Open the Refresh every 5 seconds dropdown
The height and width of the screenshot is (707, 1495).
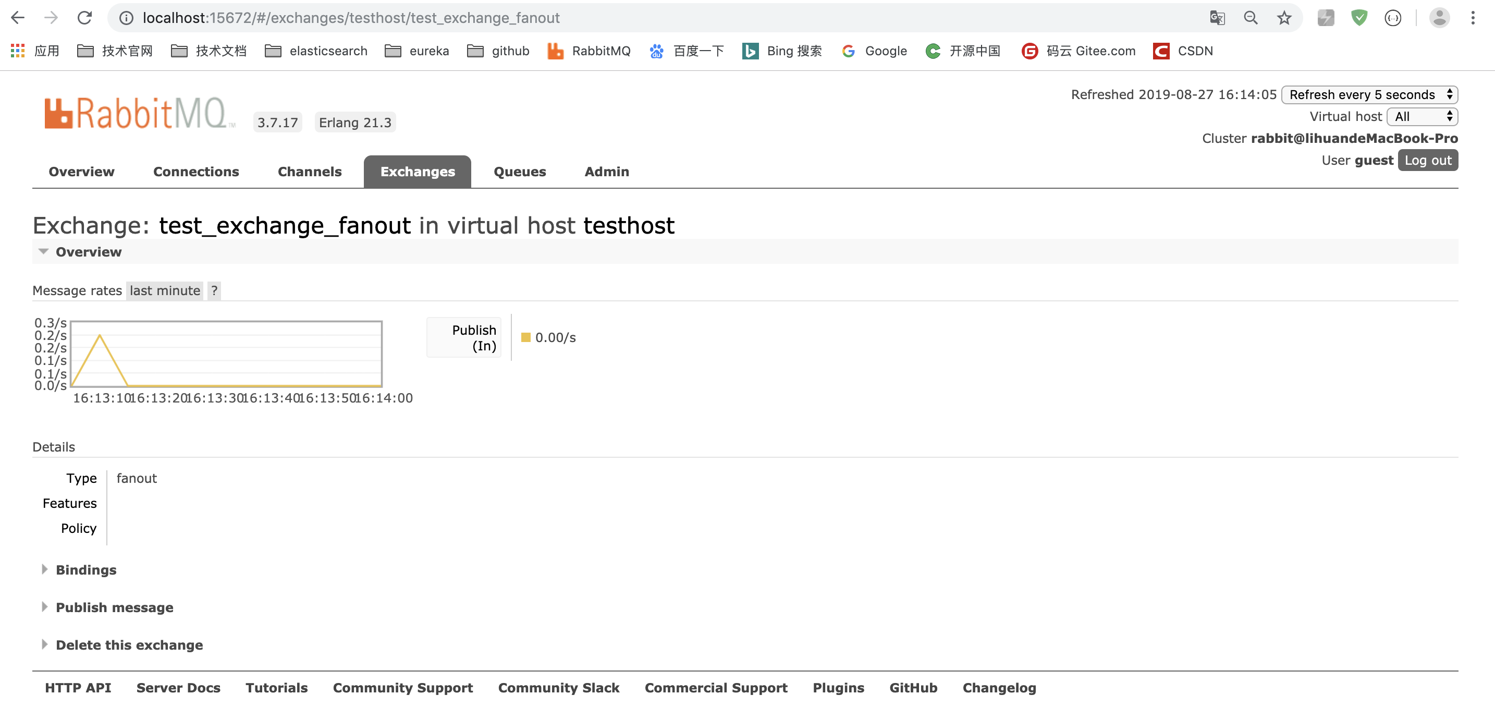click(1369, 94)
